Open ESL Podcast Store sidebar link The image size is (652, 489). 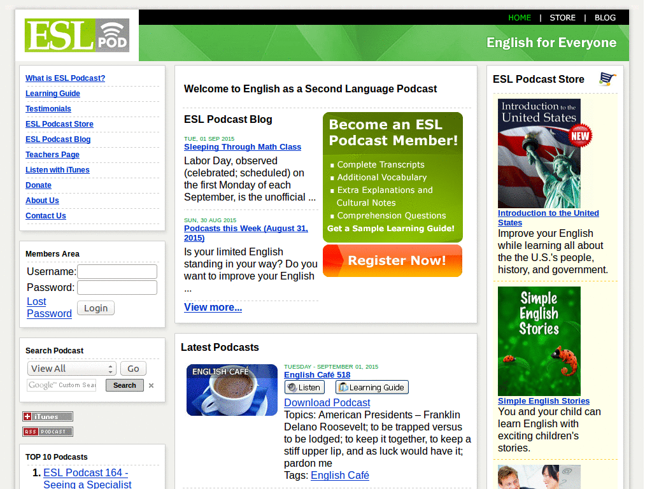click(59, 124)
